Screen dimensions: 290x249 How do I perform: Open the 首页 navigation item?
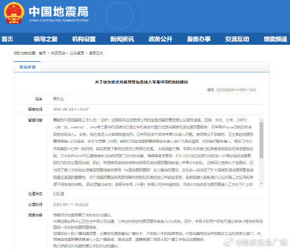(x=7, y=39)
